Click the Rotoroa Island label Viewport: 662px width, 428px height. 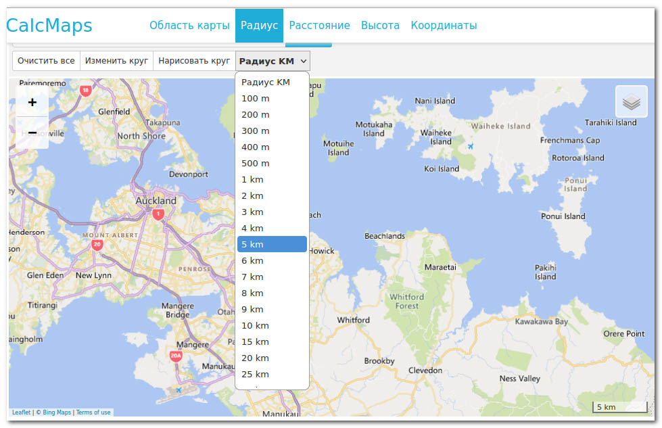(578, 158)
